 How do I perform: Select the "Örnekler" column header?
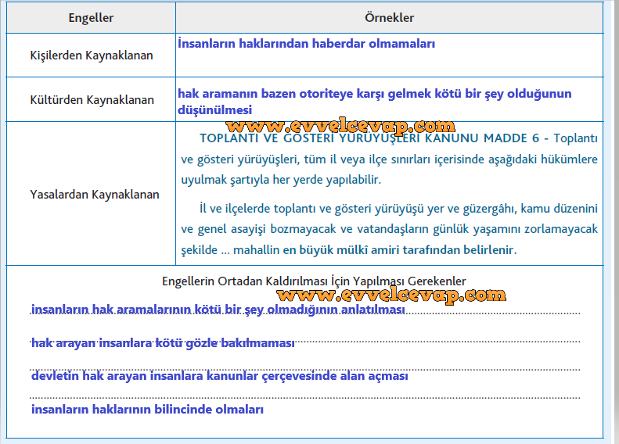[389, 17]
